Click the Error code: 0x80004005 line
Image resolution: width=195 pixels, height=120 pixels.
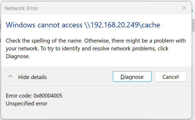coord(34,96)
